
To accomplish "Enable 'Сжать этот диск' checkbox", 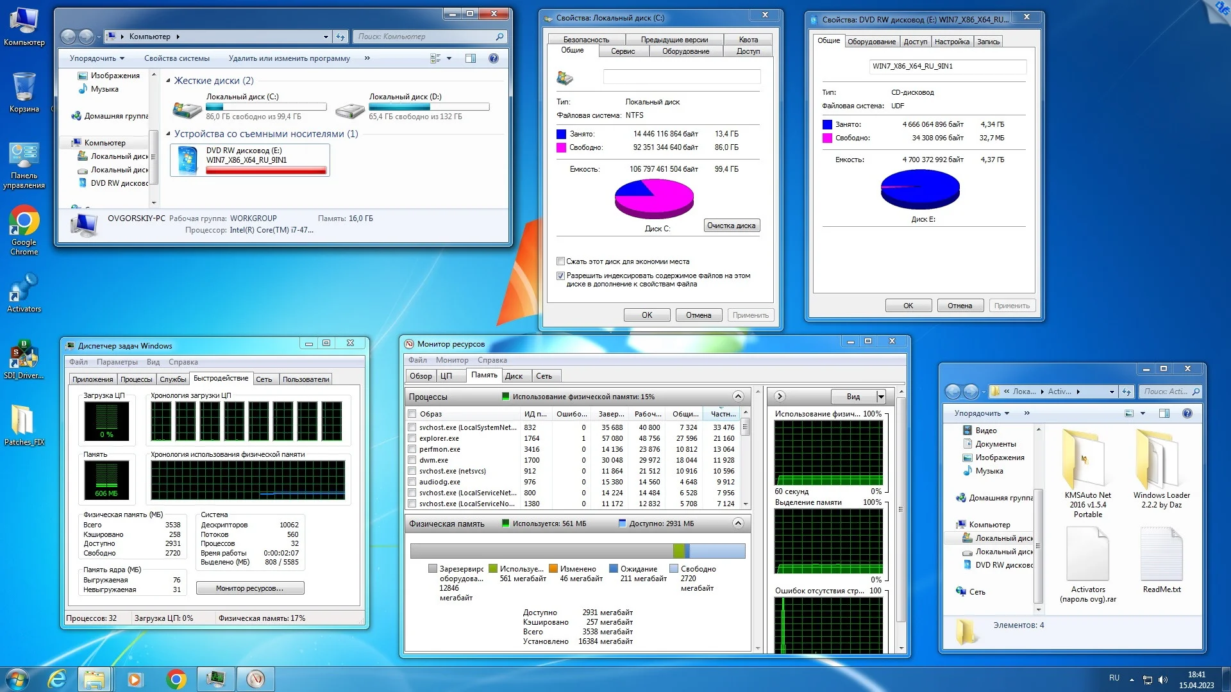I will coord(561,261).
